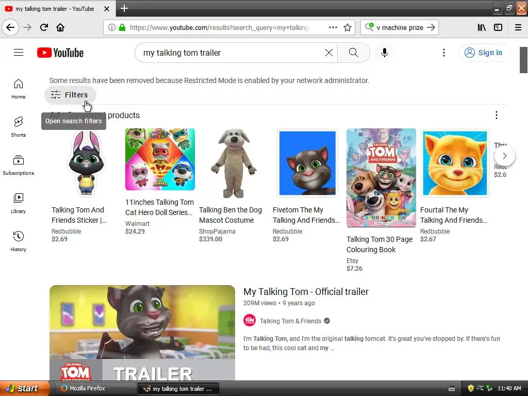Open the Fourtal ginger cat product image
528x396 pixels.
(455, 163)
